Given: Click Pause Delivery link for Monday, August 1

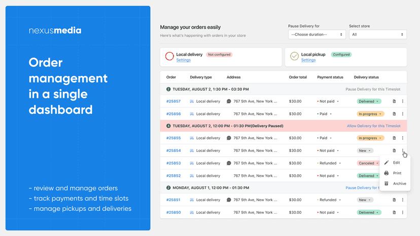Looking at the screenshot, I should 362,188.
